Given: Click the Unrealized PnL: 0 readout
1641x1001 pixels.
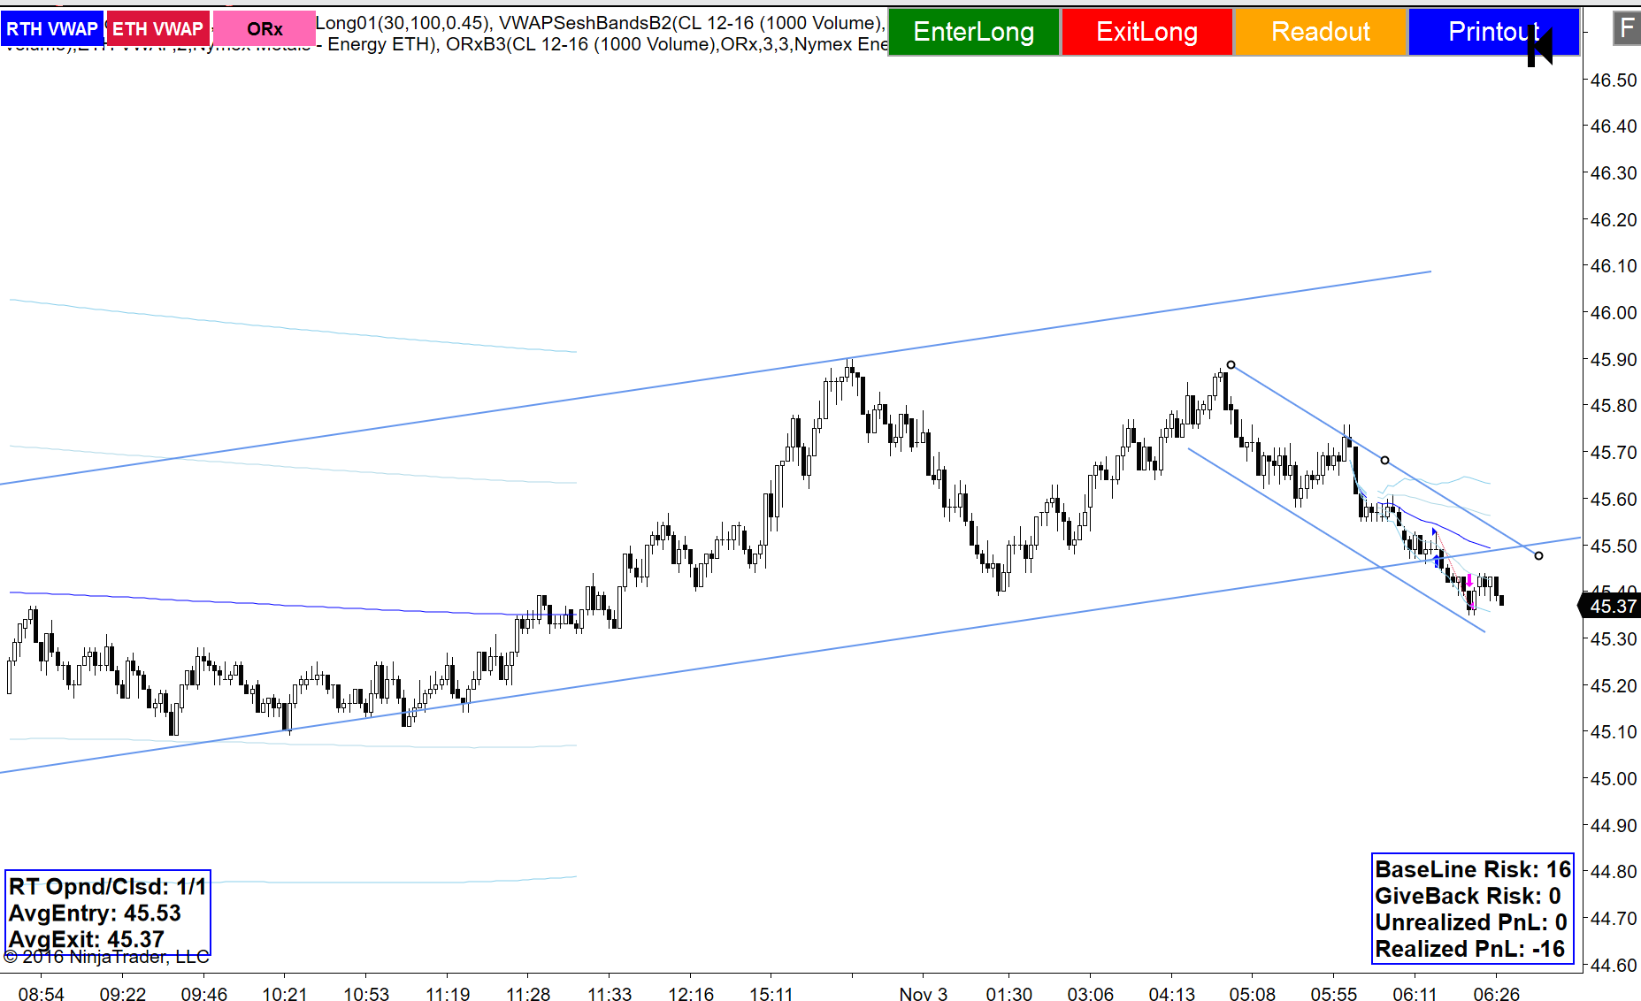Looking at the screenshot, I should click(1471, 922).
